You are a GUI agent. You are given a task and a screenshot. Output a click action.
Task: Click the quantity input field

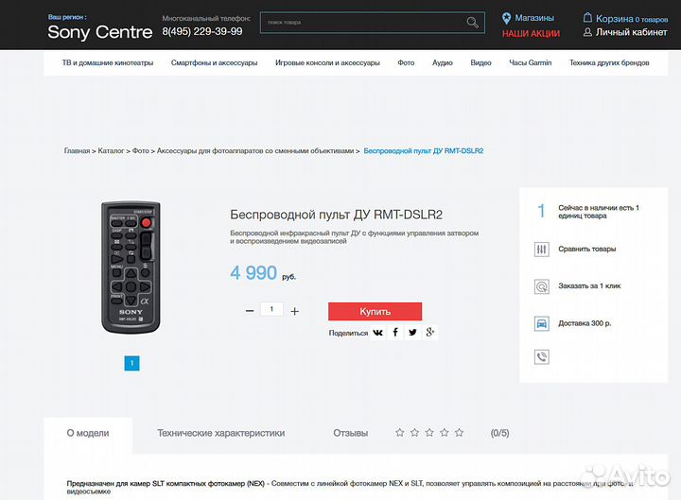[271, 309]
